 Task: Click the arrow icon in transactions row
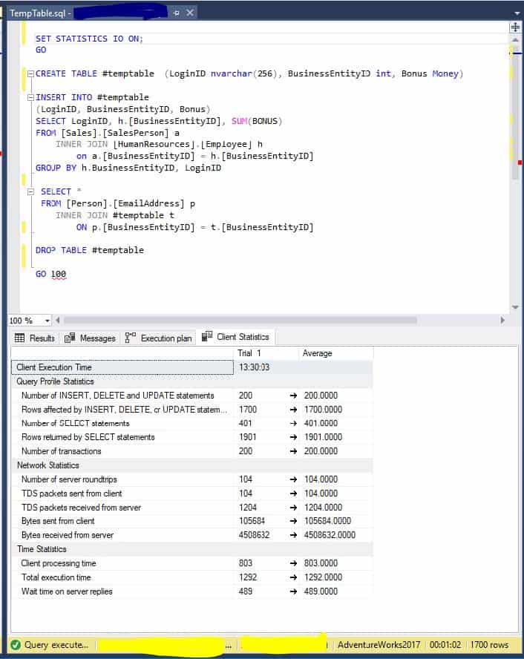coord(293,451)
